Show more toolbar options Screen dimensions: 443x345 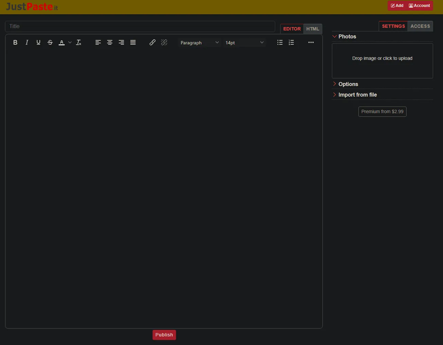coord(311,42)
